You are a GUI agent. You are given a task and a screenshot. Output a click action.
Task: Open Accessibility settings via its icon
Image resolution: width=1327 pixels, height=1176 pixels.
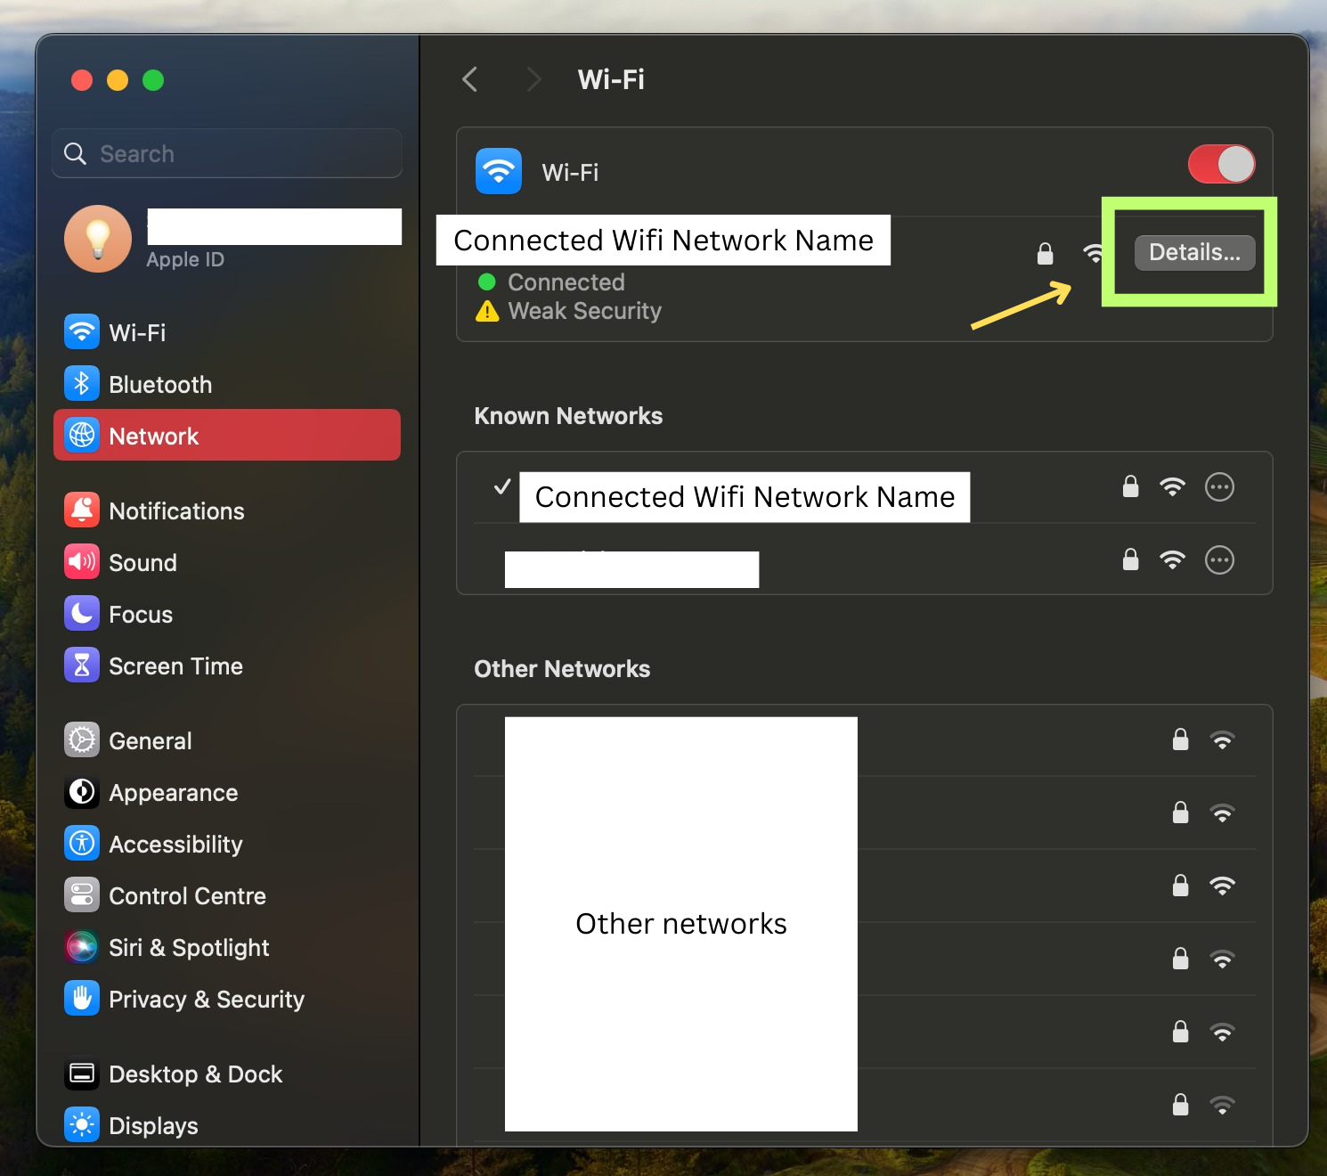click(81, 843)
